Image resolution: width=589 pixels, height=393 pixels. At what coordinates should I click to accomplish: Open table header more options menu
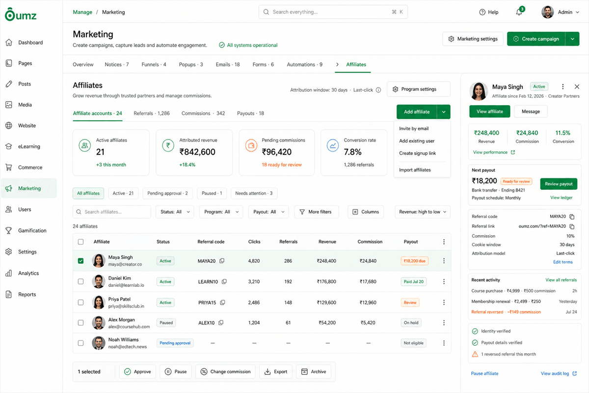[x=444, y=242]
